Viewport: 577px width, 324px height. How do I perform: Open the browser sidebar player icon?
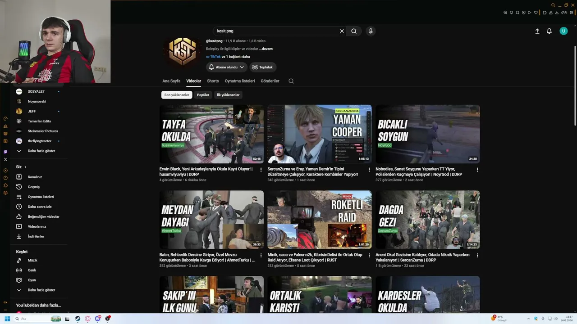click(x=5, y=170)
